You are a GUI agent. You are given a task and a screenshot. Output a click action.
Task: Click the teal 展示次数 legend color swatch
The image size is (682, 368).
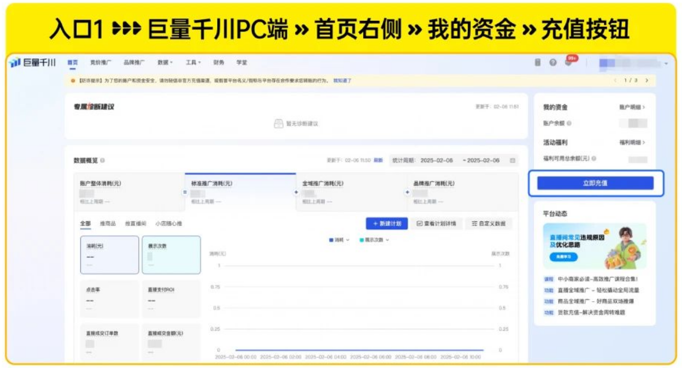tap(362, 240)
